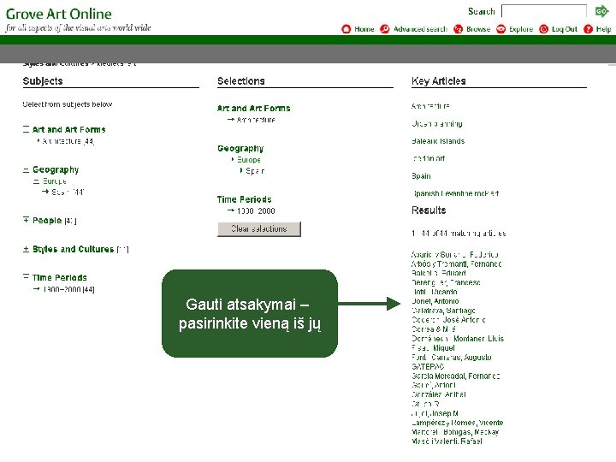Click the Styles and Cultures subject heading
This screenshot has height=462, width=616.
pos(73,249)
